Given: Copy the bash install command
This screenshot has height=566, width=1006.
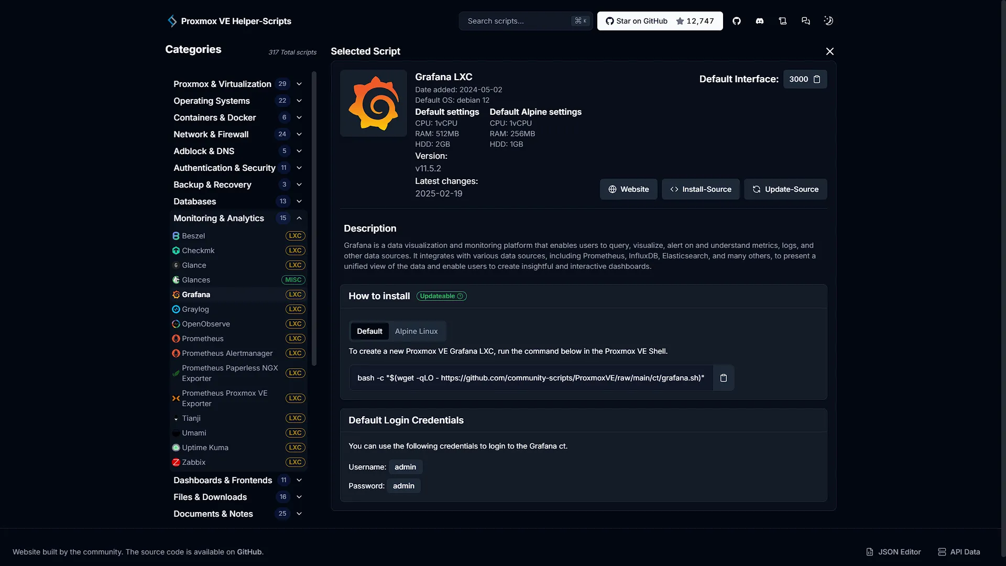Looking at the screenshot, I should (724, 378).
